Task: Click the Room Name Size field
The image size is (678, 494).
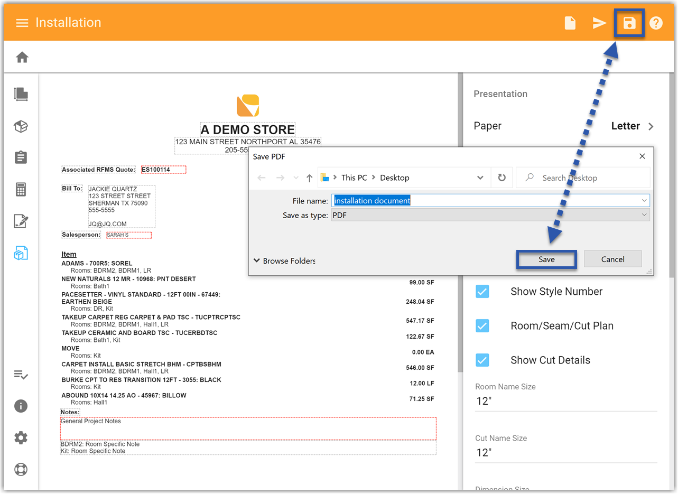Action: click(566, 401)
